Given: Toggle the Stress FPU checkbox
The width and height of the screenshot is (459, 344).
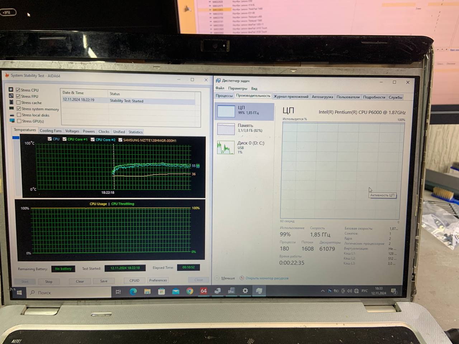Looking at the screenshot, I should 18,96.
